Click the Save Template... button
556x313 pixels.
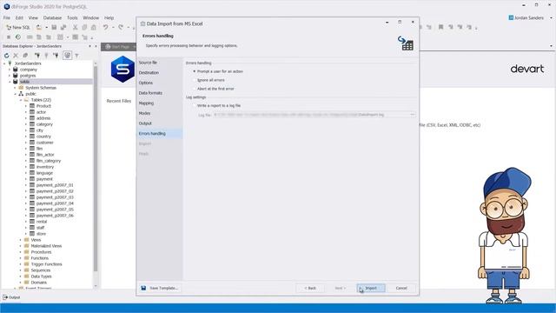[160, 288]
